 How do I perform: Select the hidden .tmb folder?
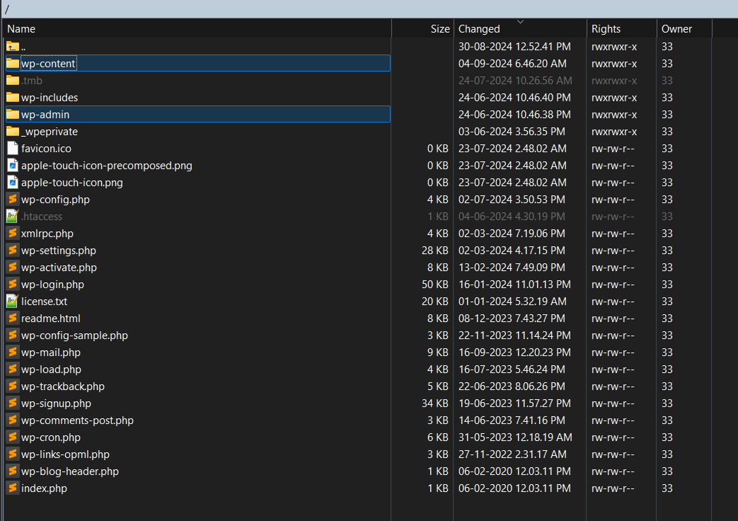(32, 81)
